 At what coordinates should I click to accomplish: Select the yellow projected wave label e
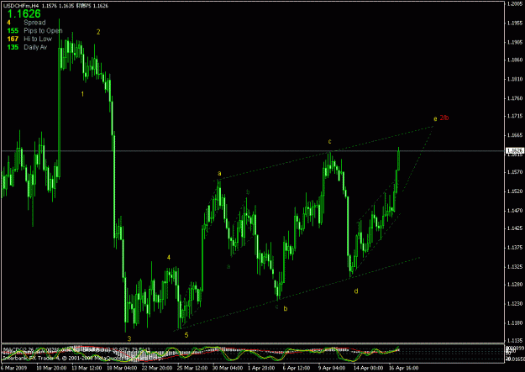435,119
